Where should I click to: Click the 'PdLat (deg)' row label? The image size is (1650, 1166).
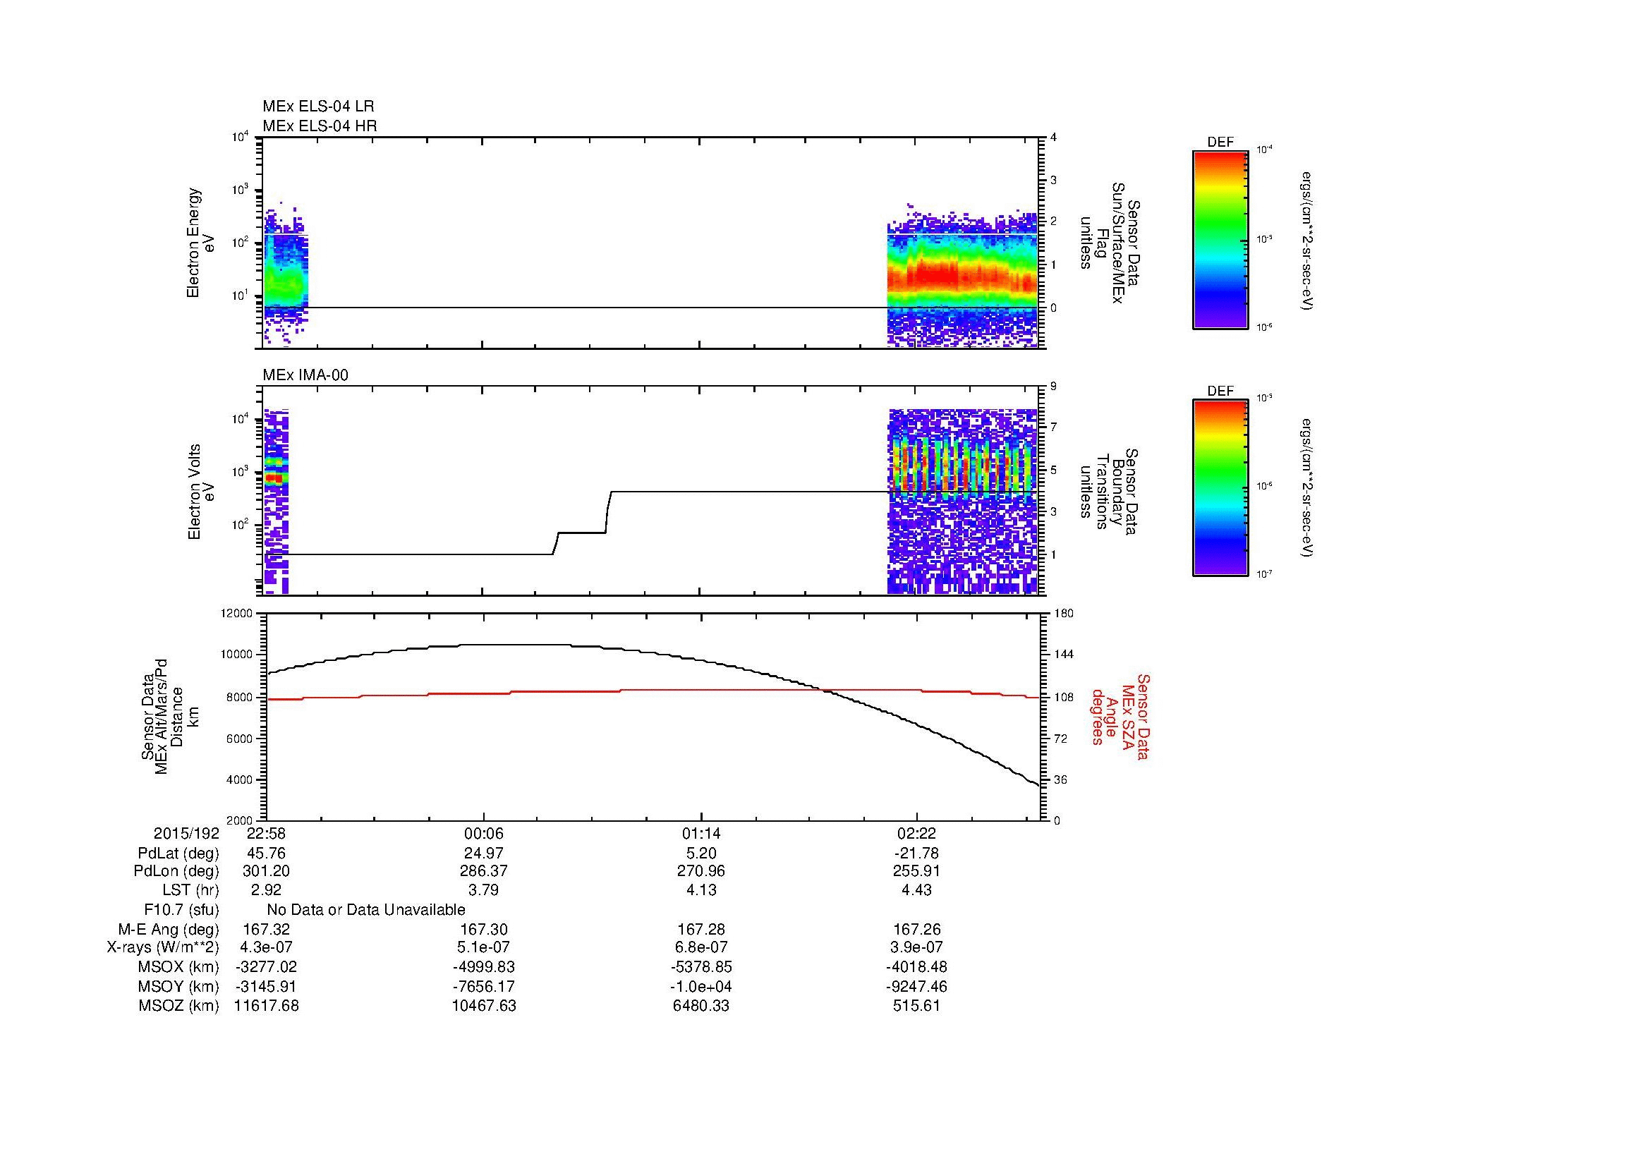click(x=178, y=854)
